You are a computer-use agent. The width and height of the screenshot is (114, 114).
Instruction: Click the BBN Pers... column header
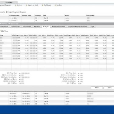(59, 35)
